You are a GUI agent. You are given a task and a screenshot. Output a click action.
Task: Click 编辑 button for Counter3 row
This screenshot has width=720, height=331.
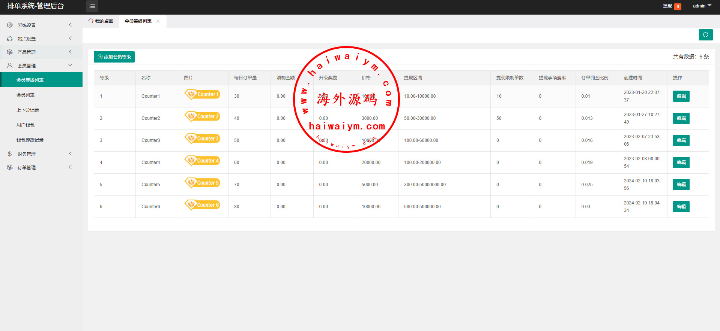click(681, 140)
